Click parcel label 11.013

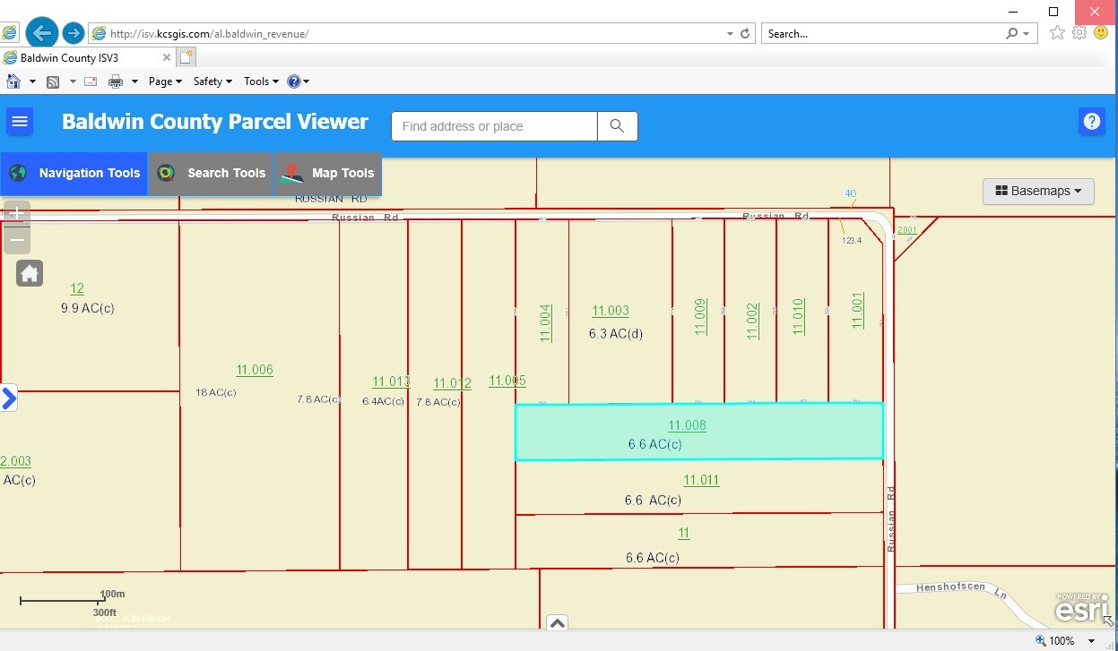coord(391,381)
